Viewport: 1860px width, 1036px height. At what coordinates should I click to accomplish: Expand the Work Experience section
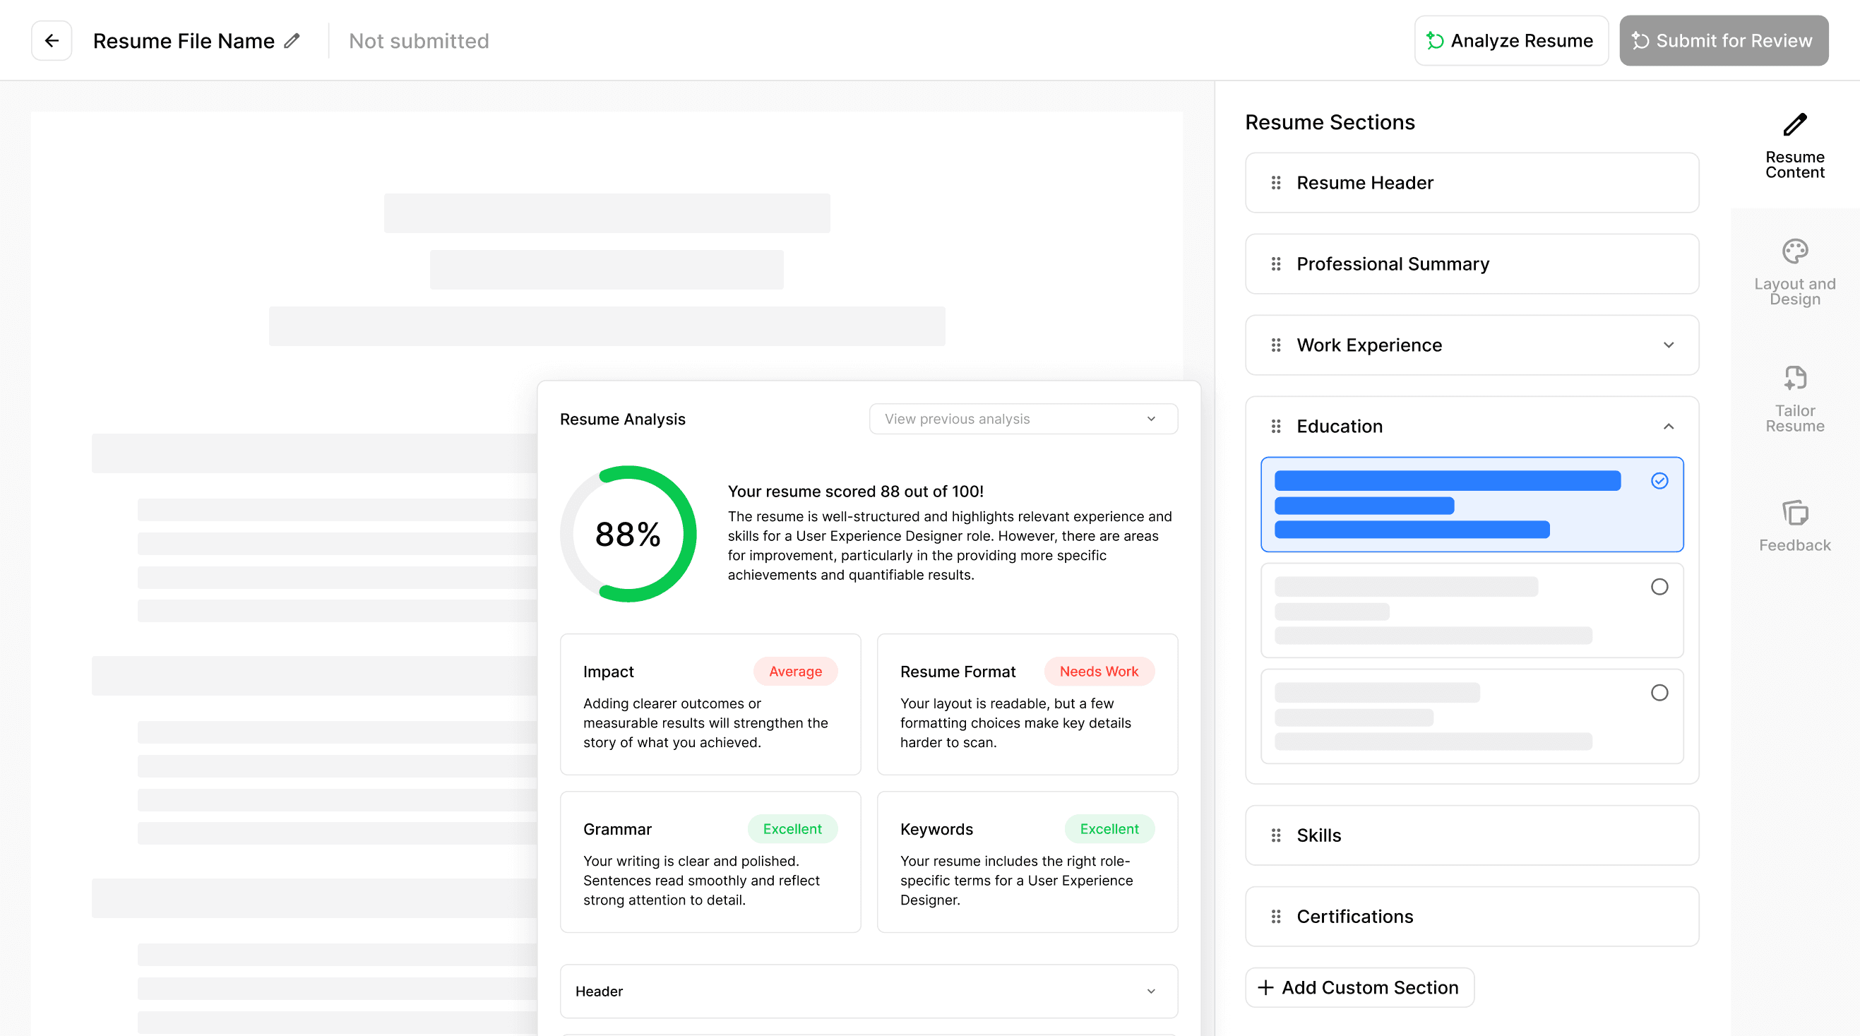1669,345
